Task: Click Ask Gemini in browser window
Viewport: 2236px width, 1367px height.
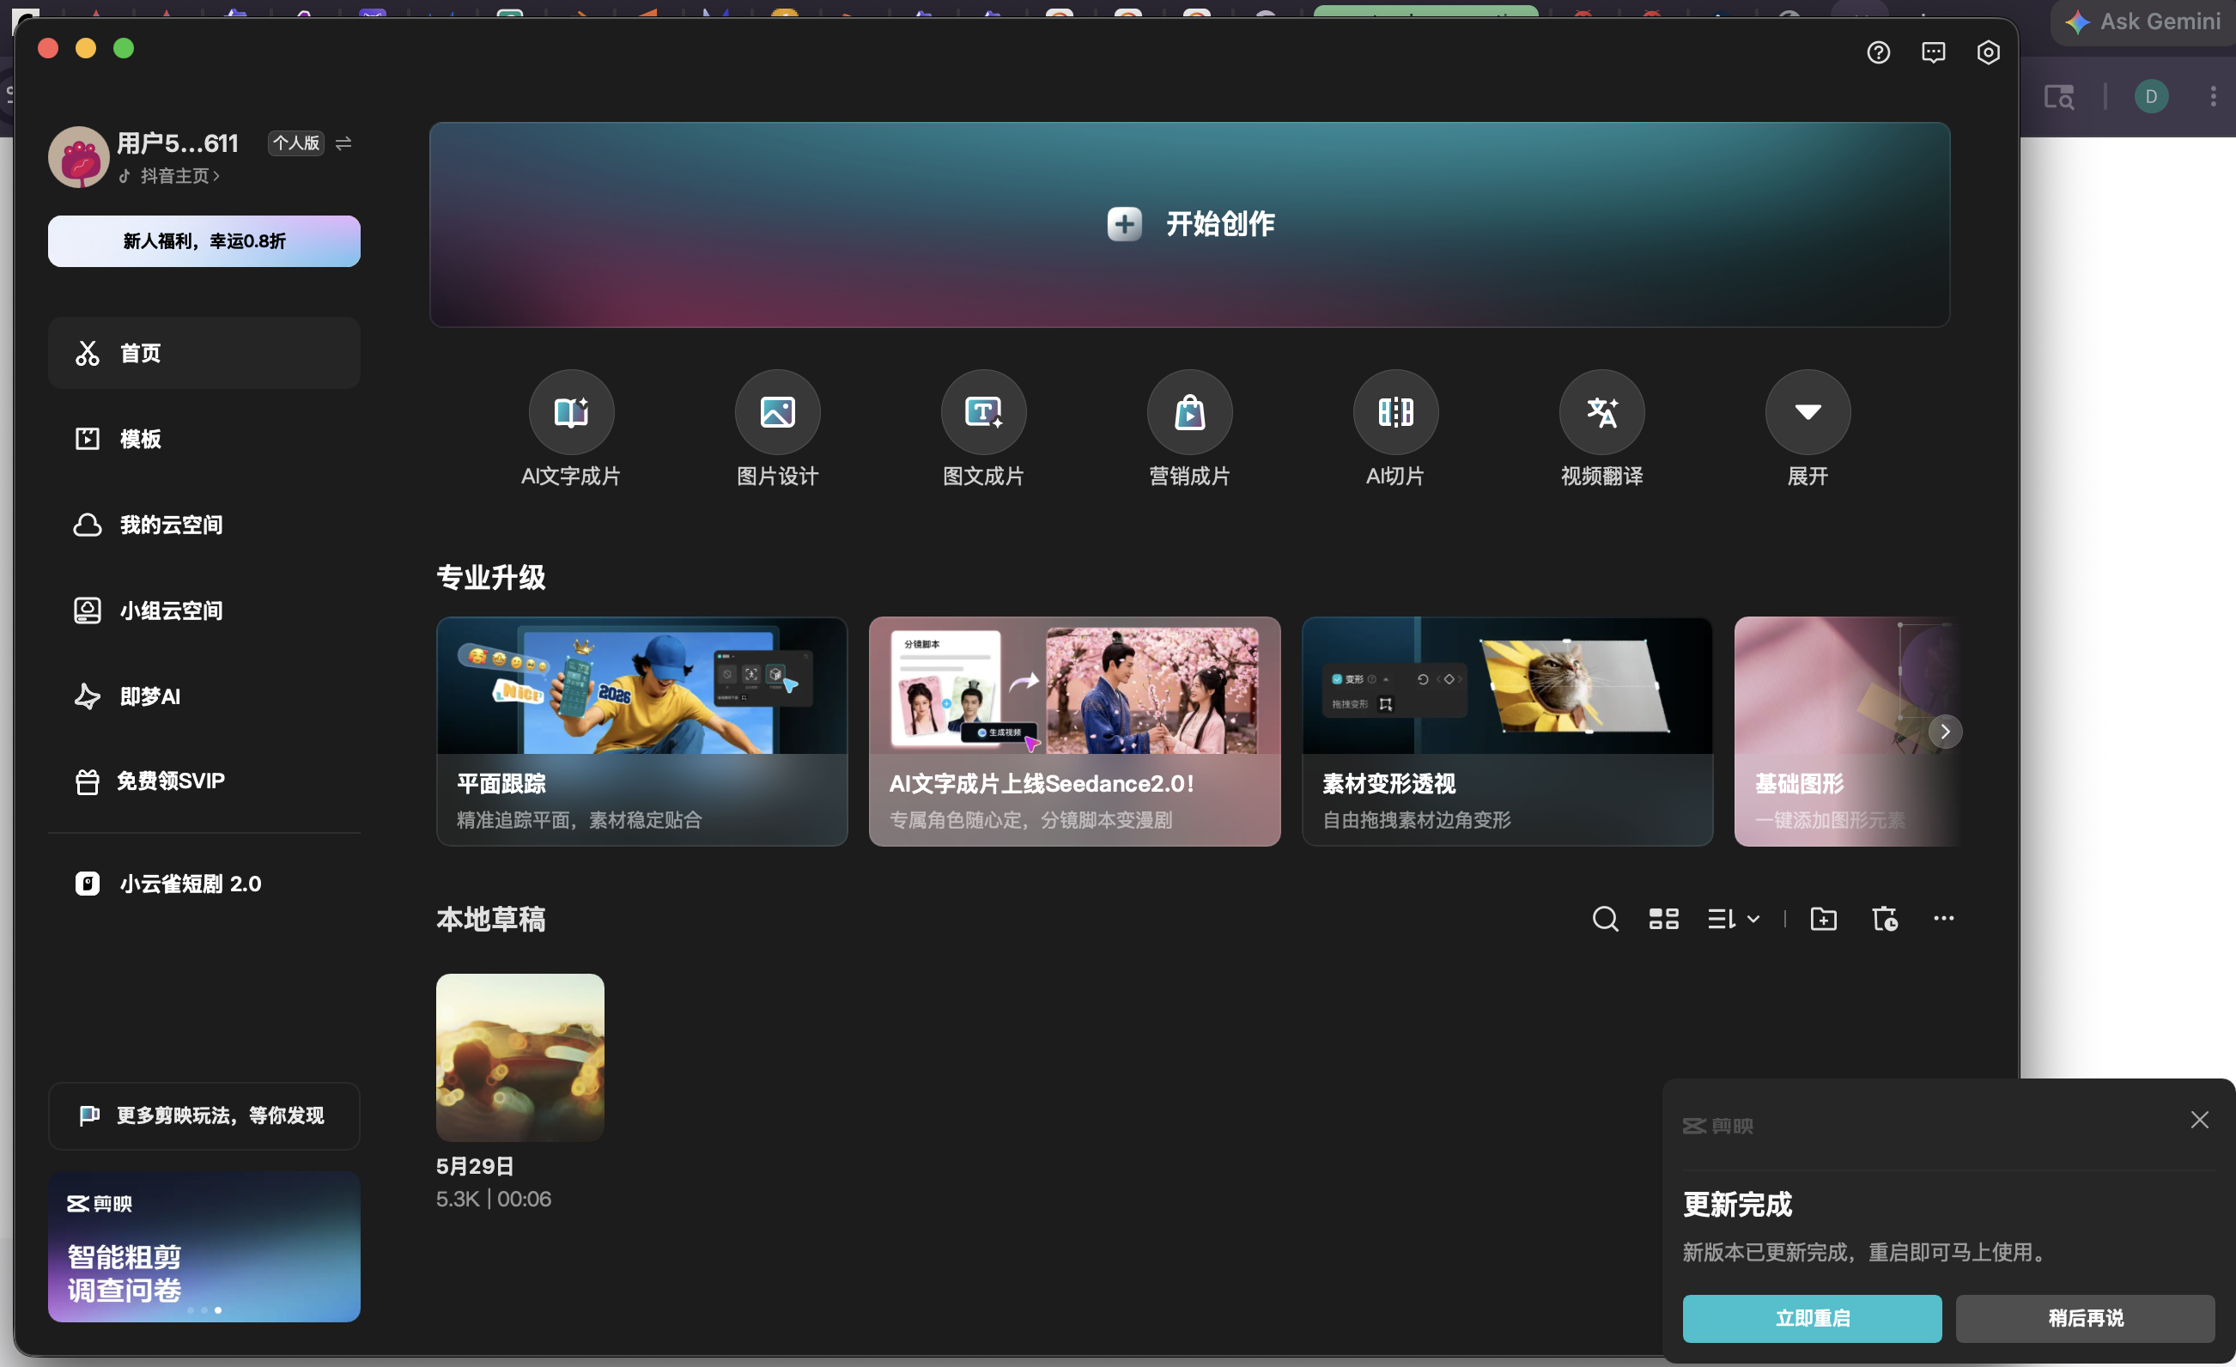Action: click(x=2143, y=21)
